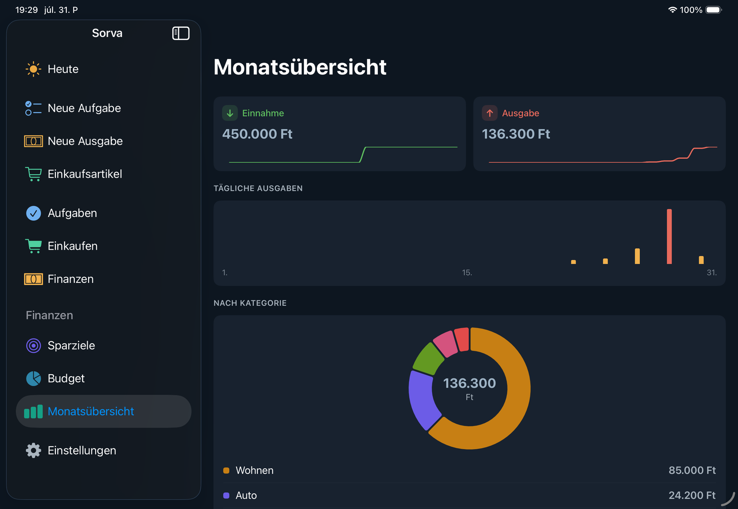738x509 pixels.
Task: Click the 31. axis label in the chart
Action: tap(712, 273)
